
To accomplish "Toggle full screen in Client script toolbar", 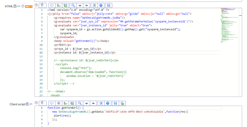I will (101, 103).
